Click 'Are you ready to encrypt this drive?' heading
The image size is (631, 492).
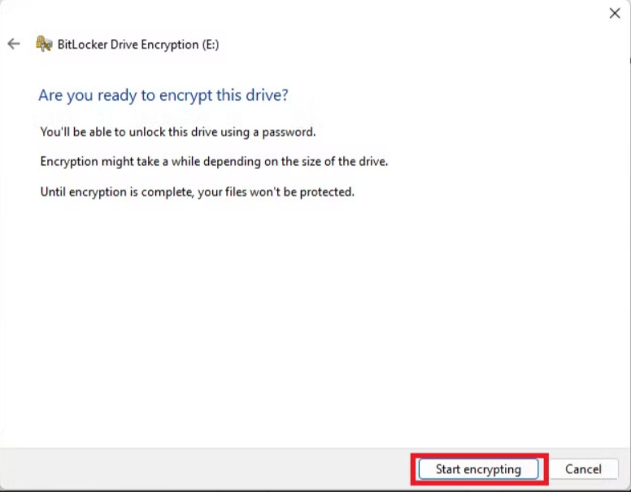[163, 95]
